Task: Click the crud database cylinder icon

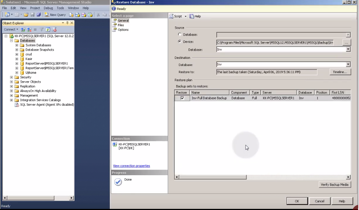Action: pyautogui.click(x=22, y=54)
